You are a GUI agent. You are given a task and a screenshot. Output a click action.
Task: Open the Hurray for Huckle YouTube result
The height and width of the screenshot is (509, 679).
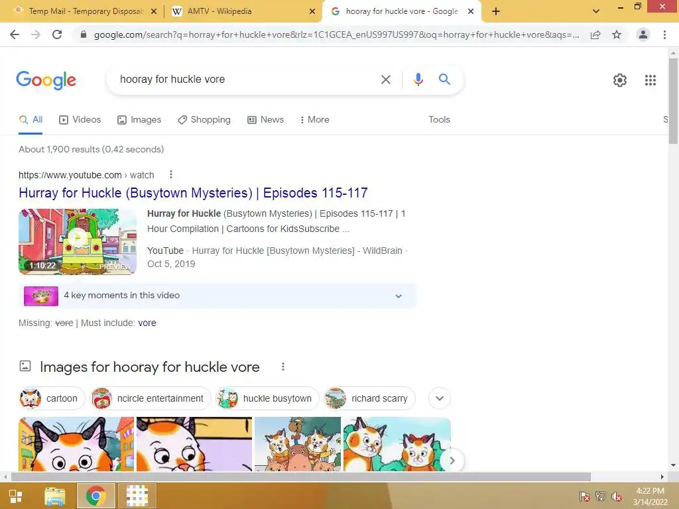pyautogui.click(x=193, y=193)
